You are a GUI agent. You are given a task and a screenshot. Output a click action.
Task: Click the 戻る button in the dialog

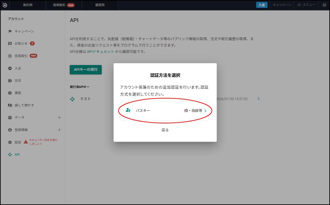tap(165, 130)
